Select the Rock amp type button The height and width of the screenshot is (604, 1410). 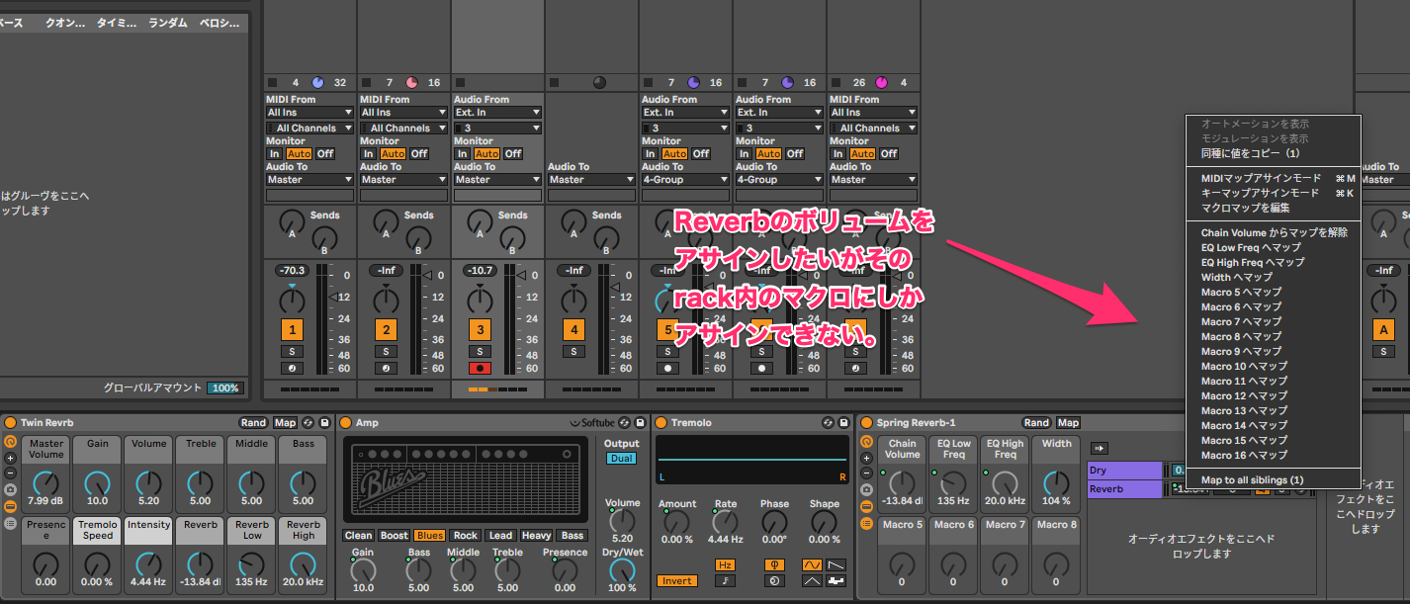pos(466,536)
